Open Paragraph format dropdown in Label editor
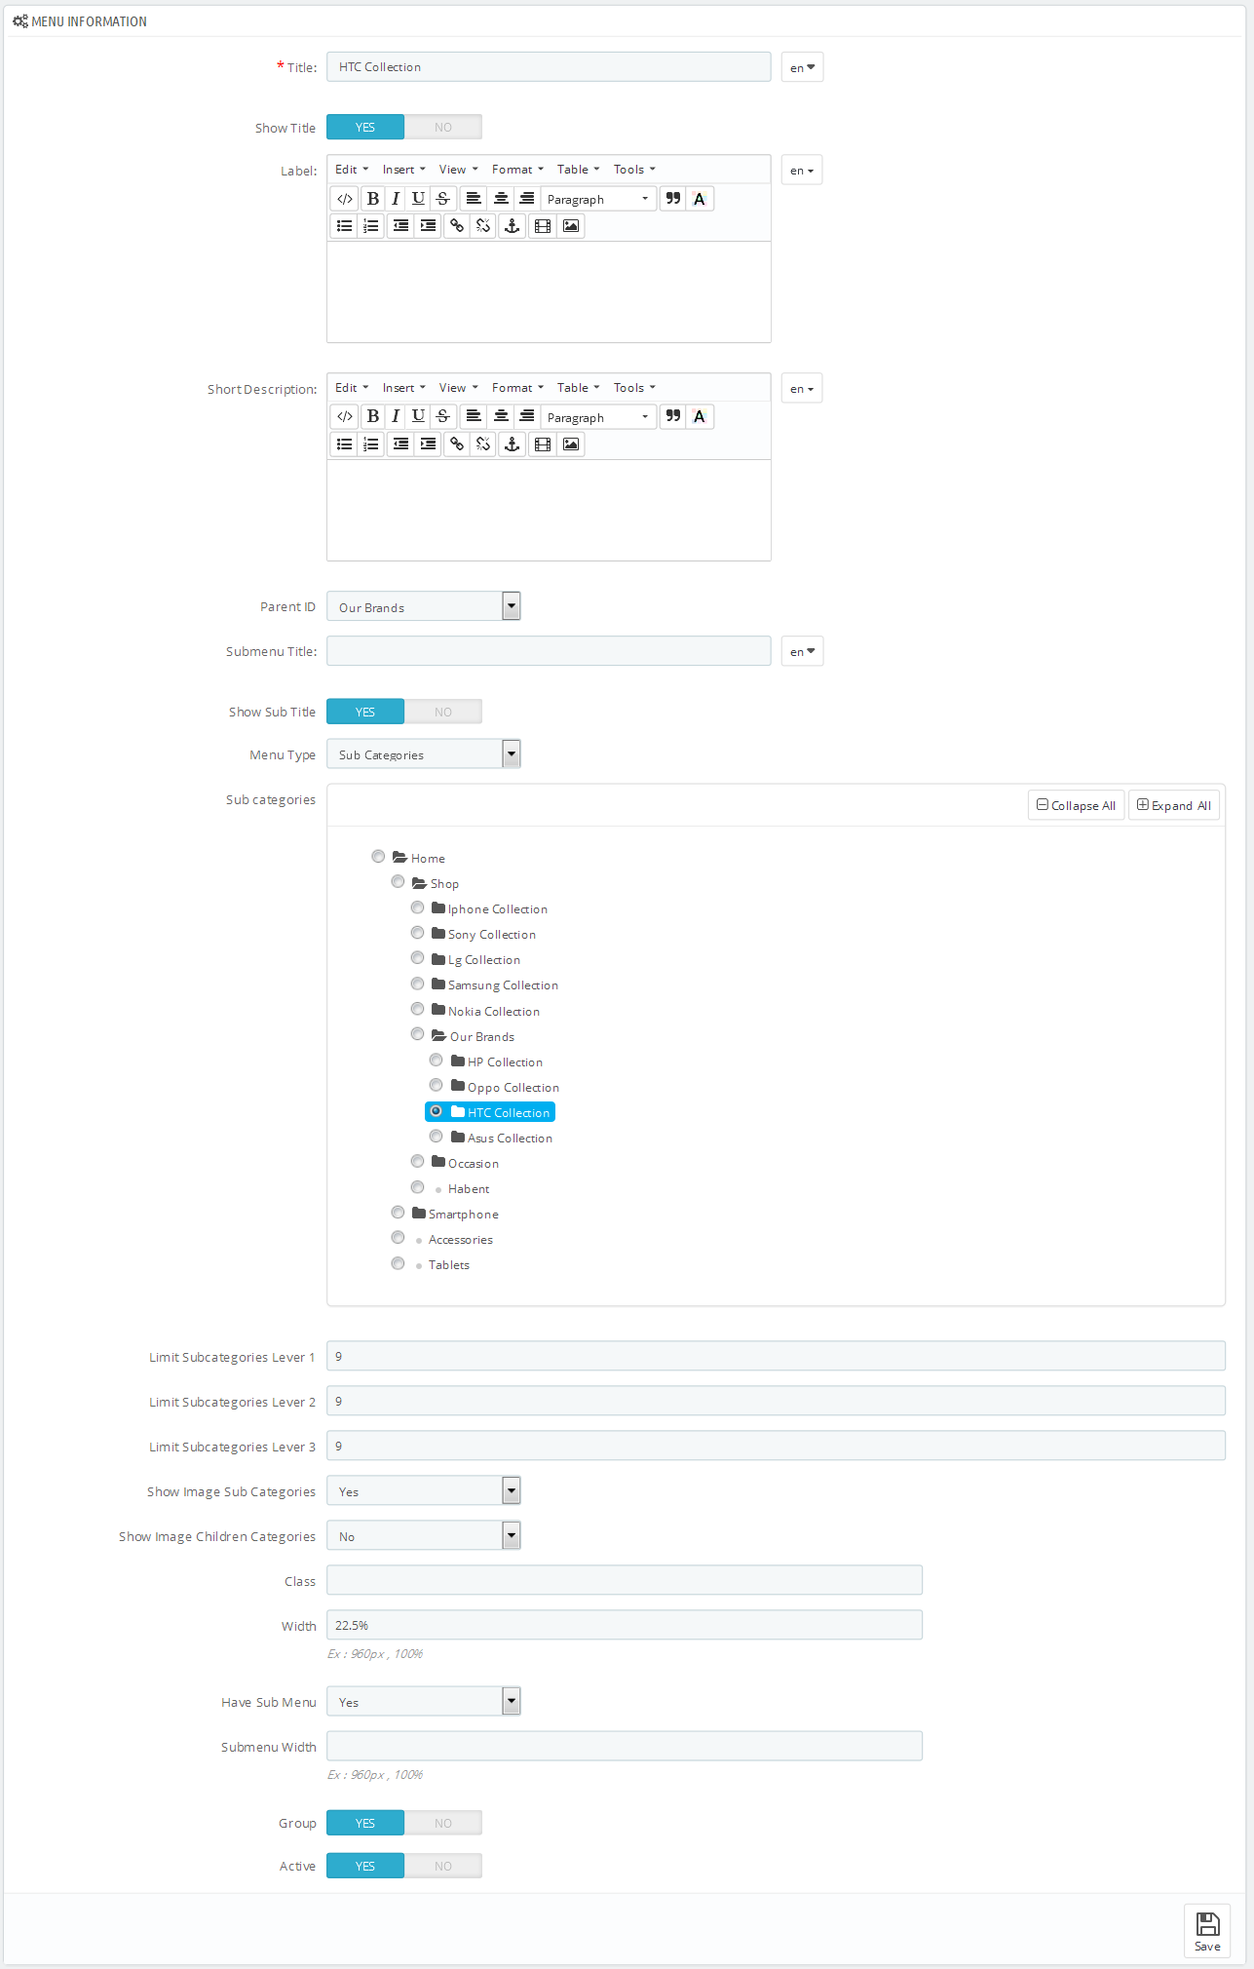 click(597, 199)
